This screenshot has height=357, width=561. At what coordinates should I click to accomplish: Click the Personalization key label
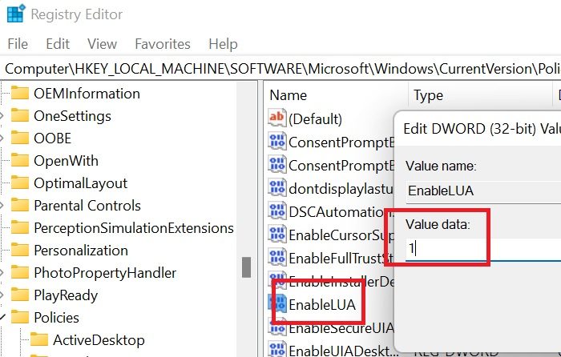click(x=81, y=251)
